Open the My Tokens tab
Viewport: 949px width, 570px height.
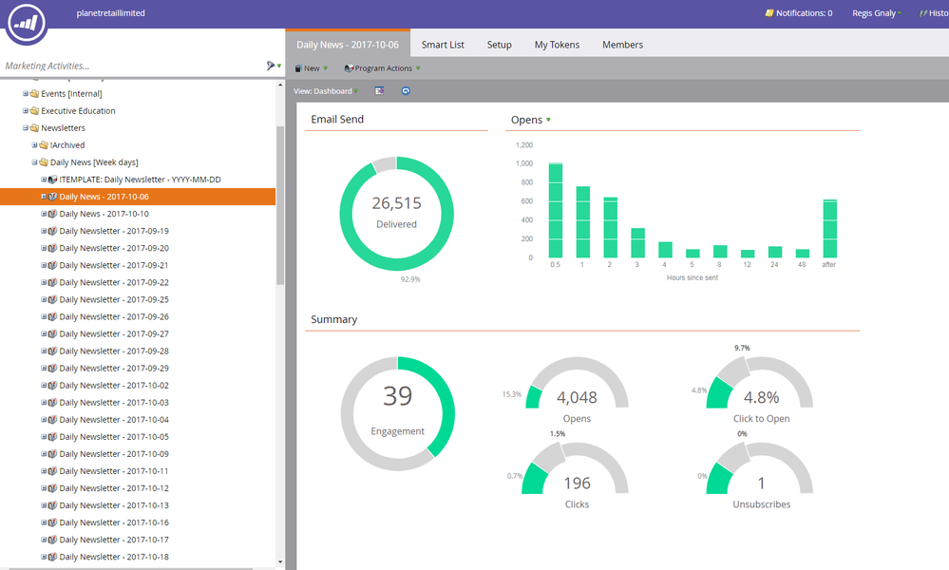(x=557, y=44)
